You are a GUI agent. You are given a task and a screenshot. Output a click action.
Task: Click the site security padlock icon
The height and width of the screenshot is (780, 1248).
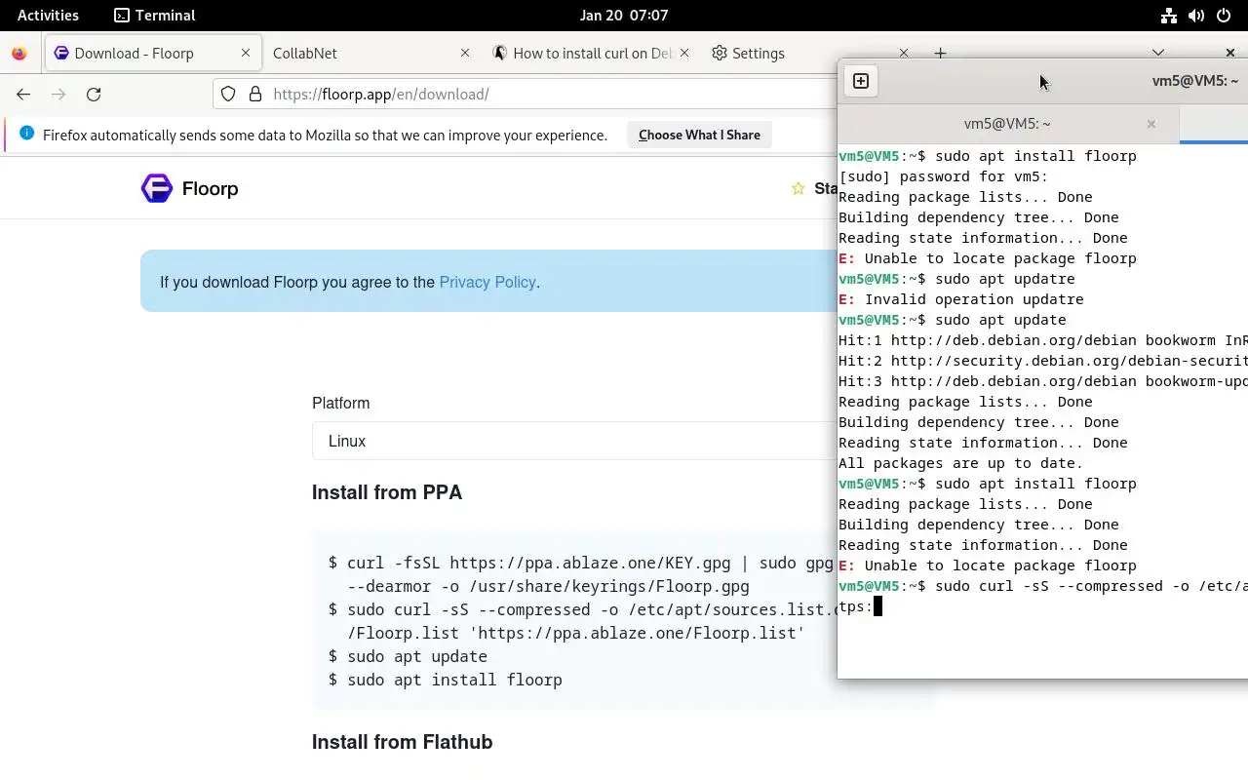(x=255, y=95)
